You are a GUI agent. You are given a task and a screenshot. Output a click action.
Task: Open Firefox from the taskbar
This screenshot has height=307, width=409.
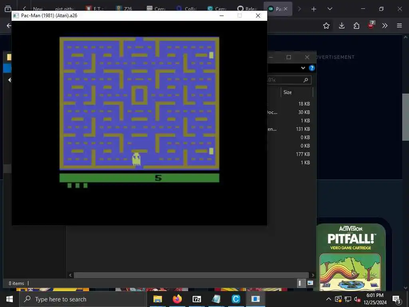click(177, 299)
